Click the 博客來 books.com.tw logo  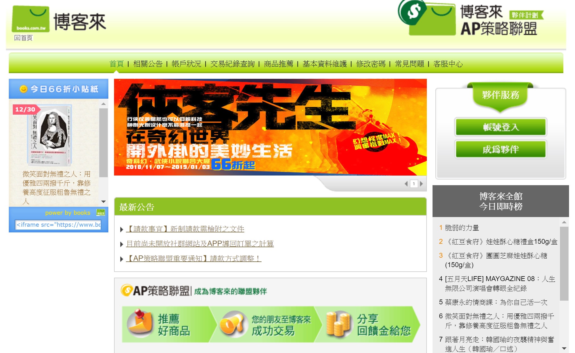tap(59, 19)
